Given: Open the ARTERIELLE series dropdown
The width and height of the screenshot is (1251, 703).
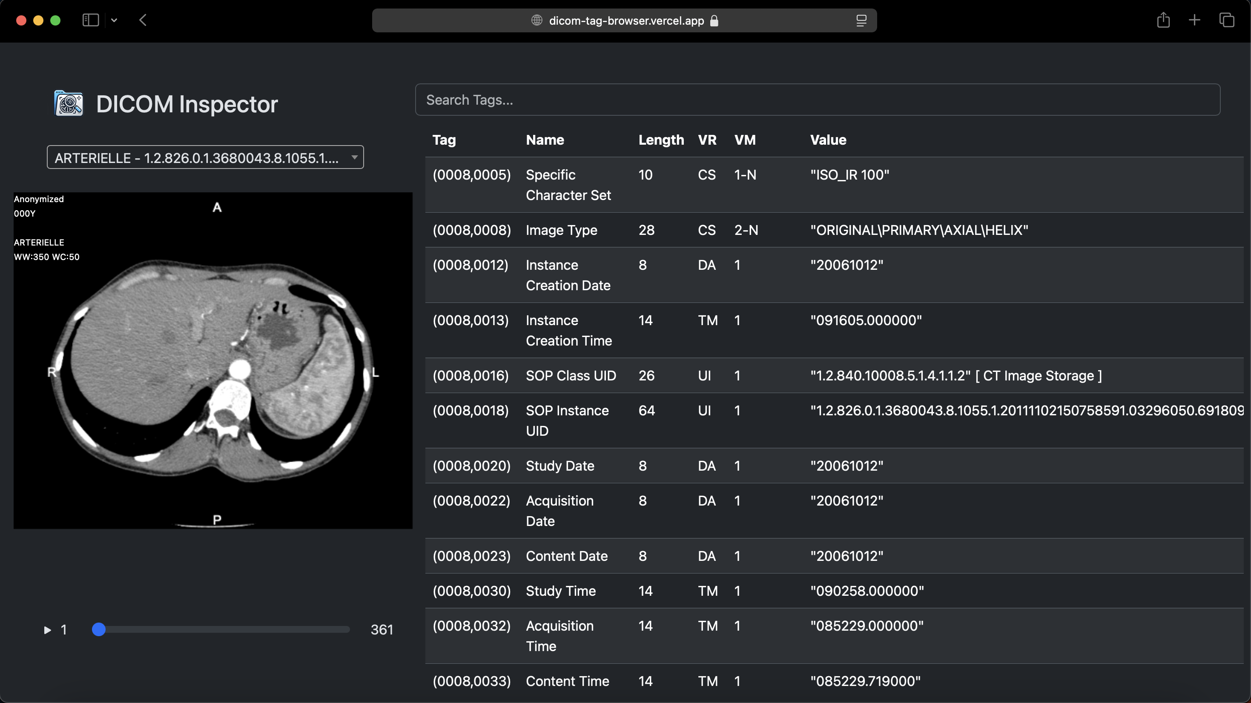Looking at the screenshot, I should [205, 157].
